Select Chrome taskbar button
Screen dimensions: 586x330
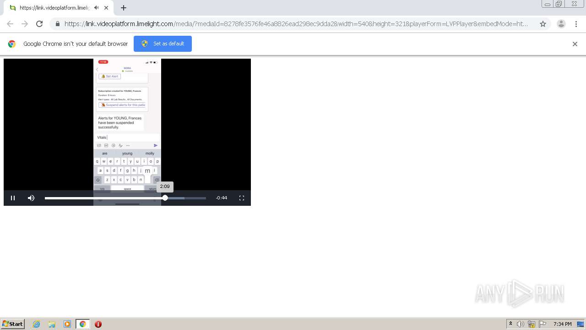(82, 324)
